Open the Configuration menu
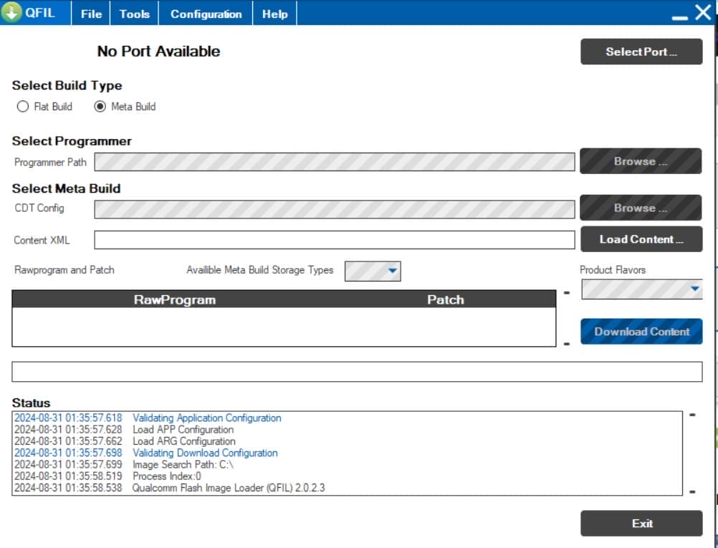The image size is (718, 548). pos(206,14)
